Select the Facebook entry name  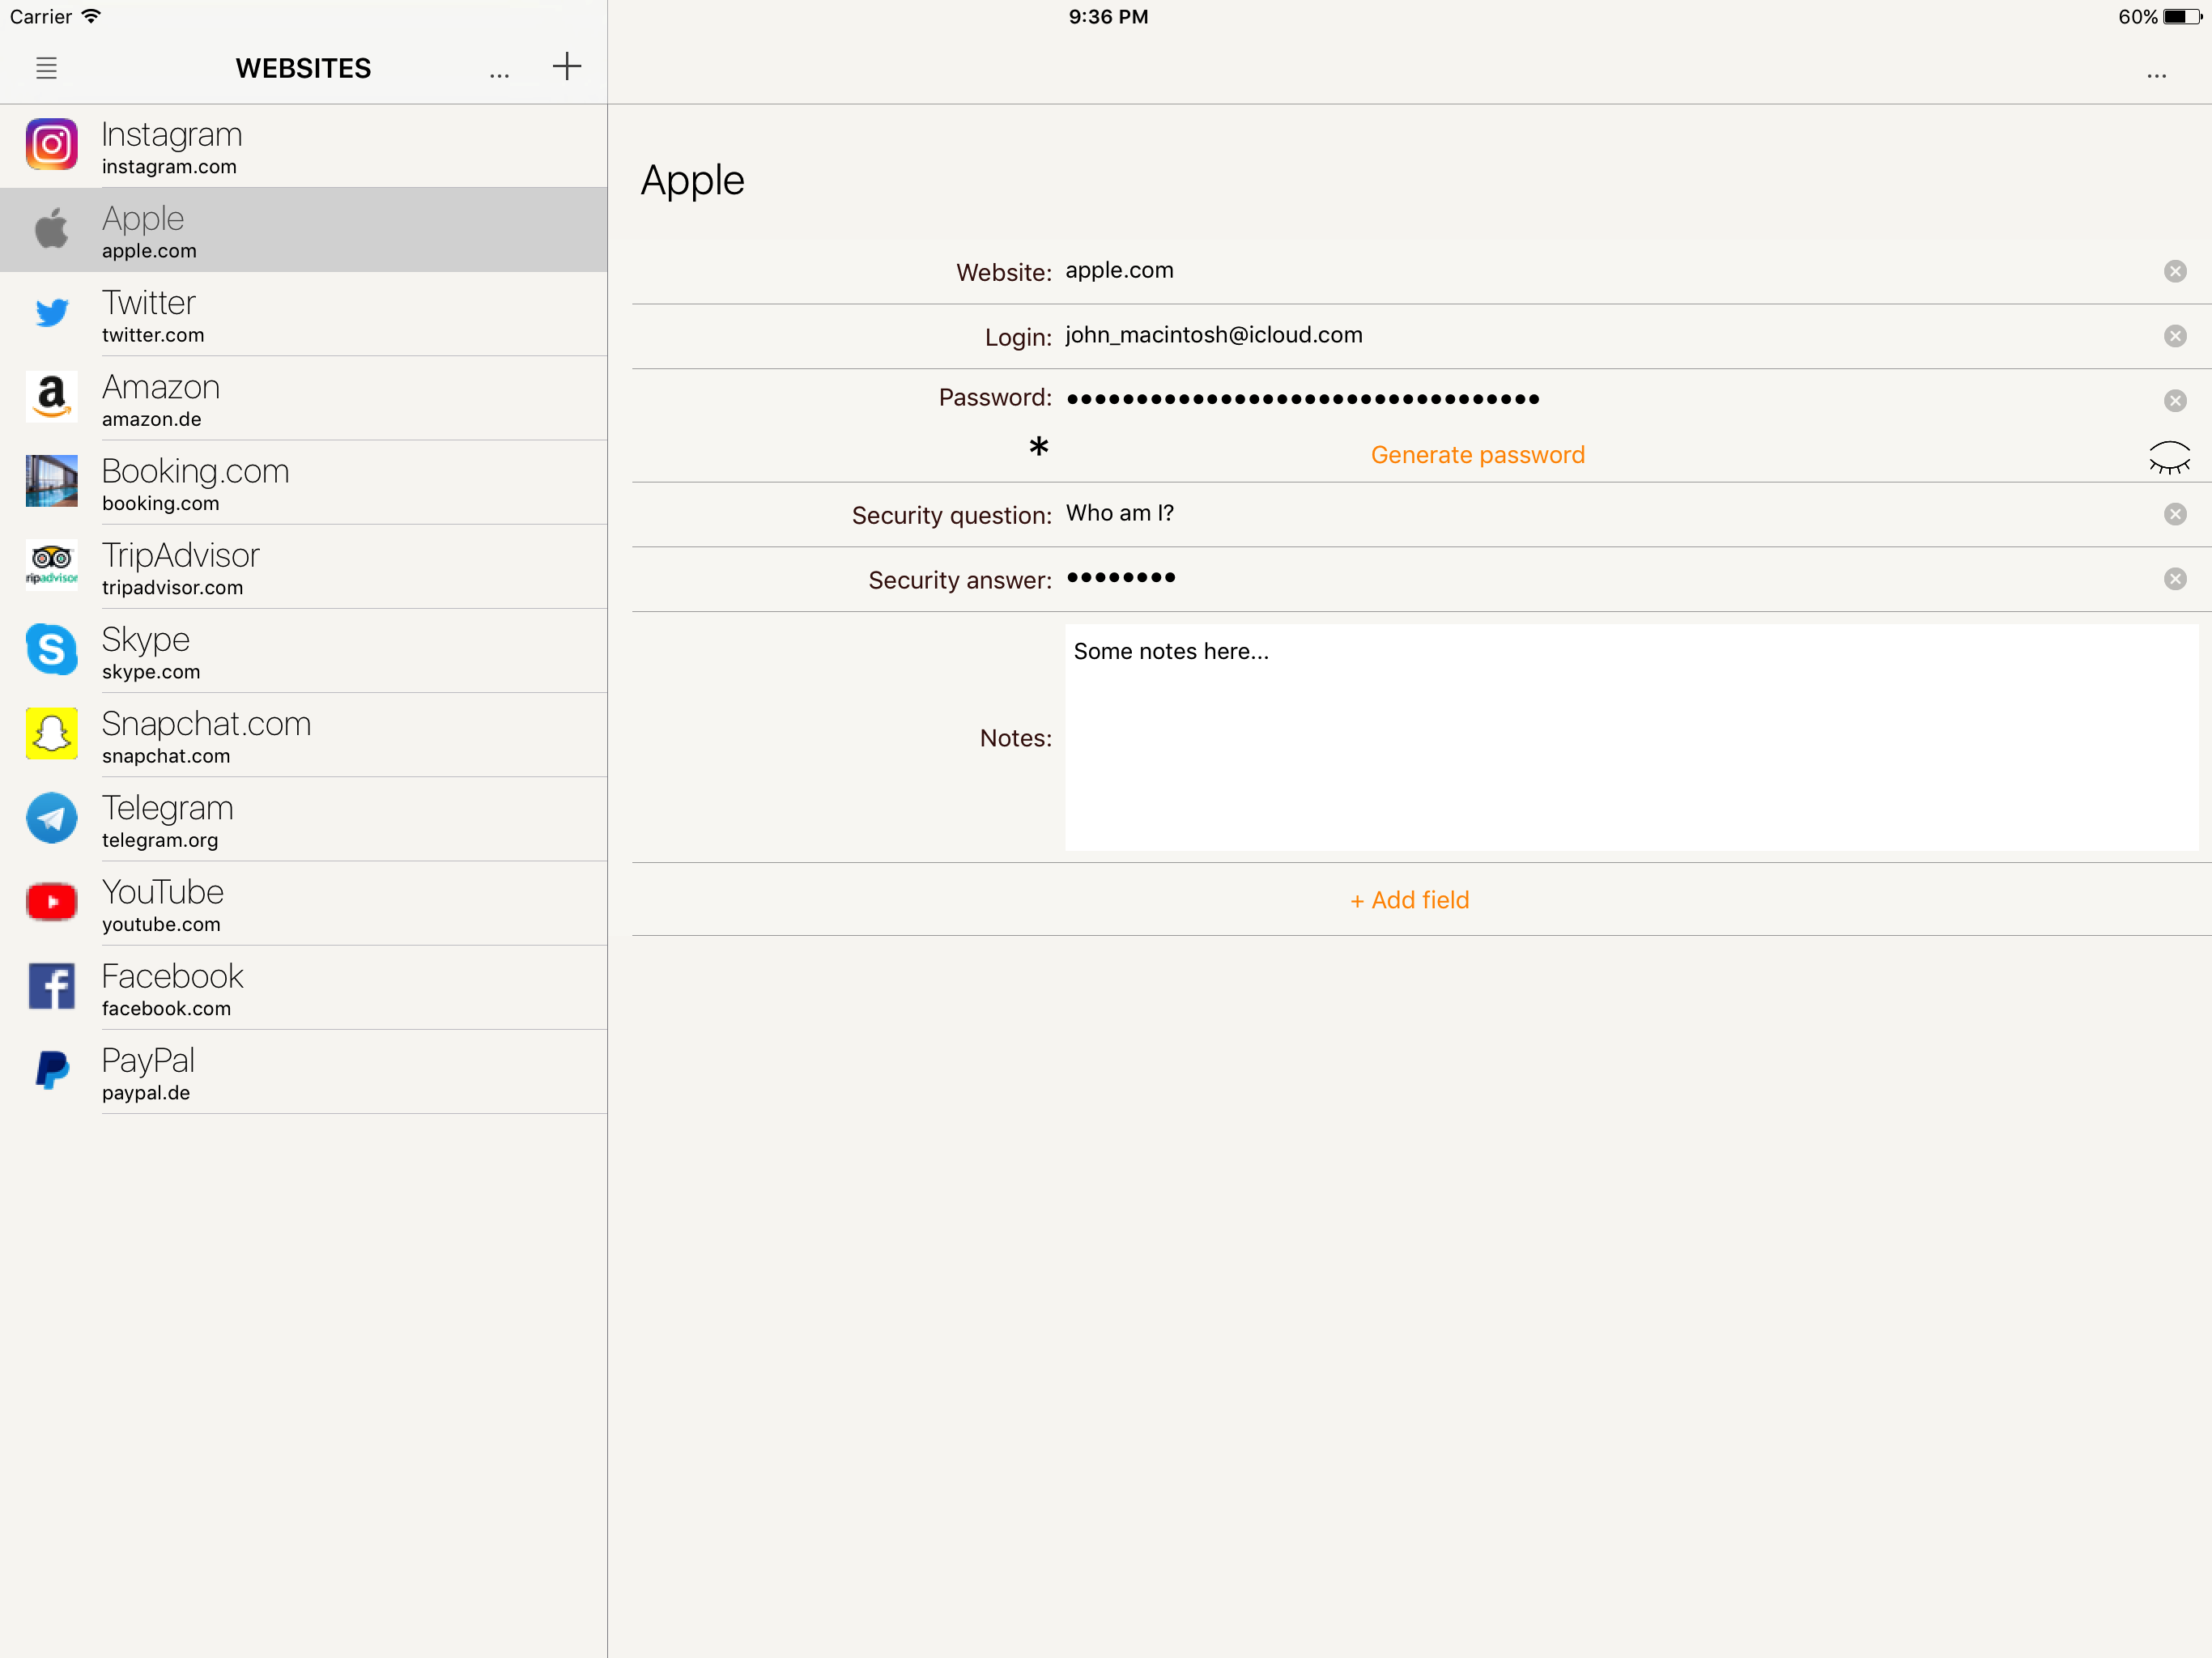(173, 976)
